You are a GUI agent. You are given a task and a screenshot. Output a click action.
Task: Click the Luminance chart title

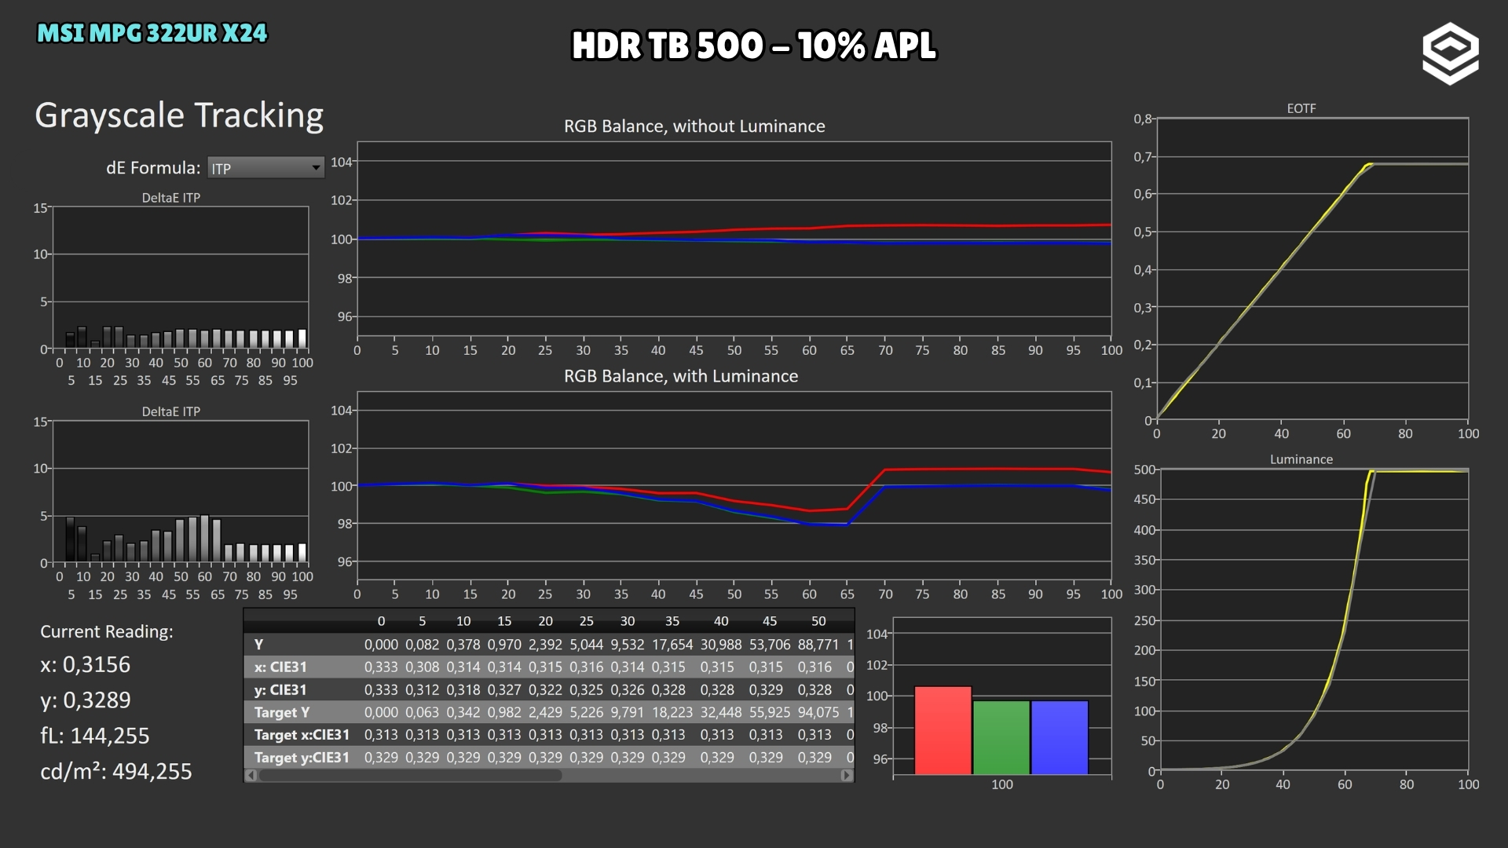pyautogui.click(x=1301, y=459)
